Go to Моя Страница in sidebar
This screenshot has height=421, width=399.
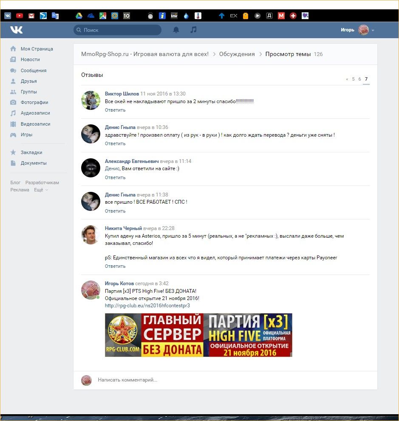(37, 49)
